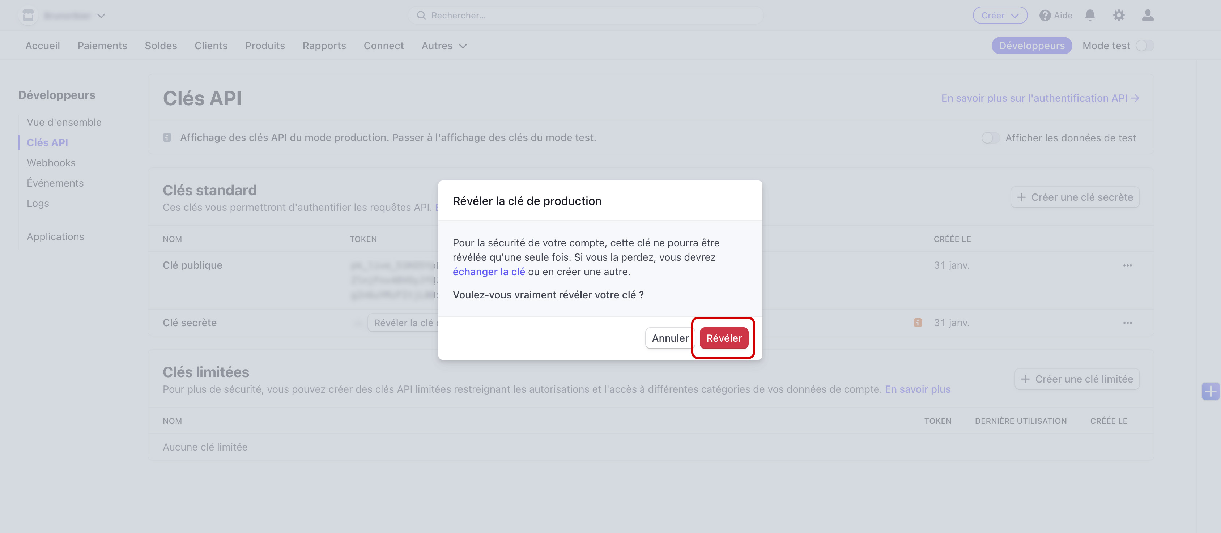Screen dimensions: 1221x533
Task: Confirm with the red Révéler button
Action: point(723,338)
